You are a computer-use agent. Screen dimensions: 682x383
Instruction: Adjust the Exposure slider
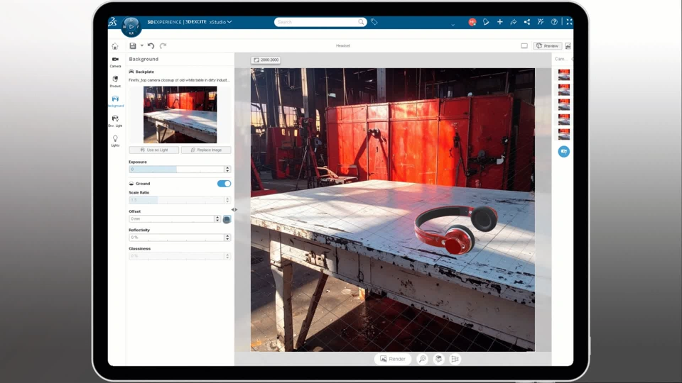[x=176, y=170]
